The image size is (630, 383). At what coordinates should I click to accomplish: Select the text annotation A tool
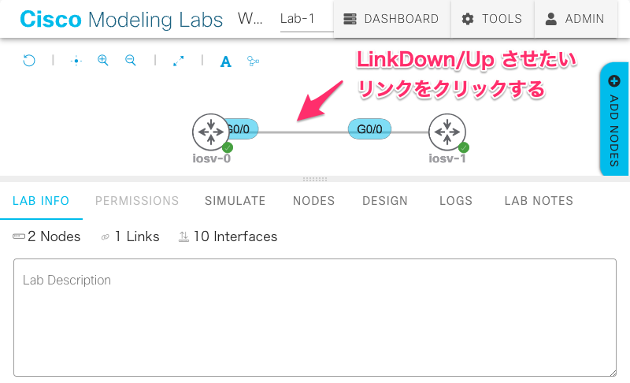(x=226, y=61)
